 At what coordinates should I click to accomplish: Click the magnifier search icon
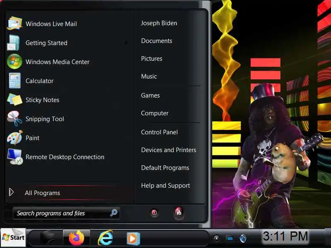pyautogui.click(x=114, y=212)
